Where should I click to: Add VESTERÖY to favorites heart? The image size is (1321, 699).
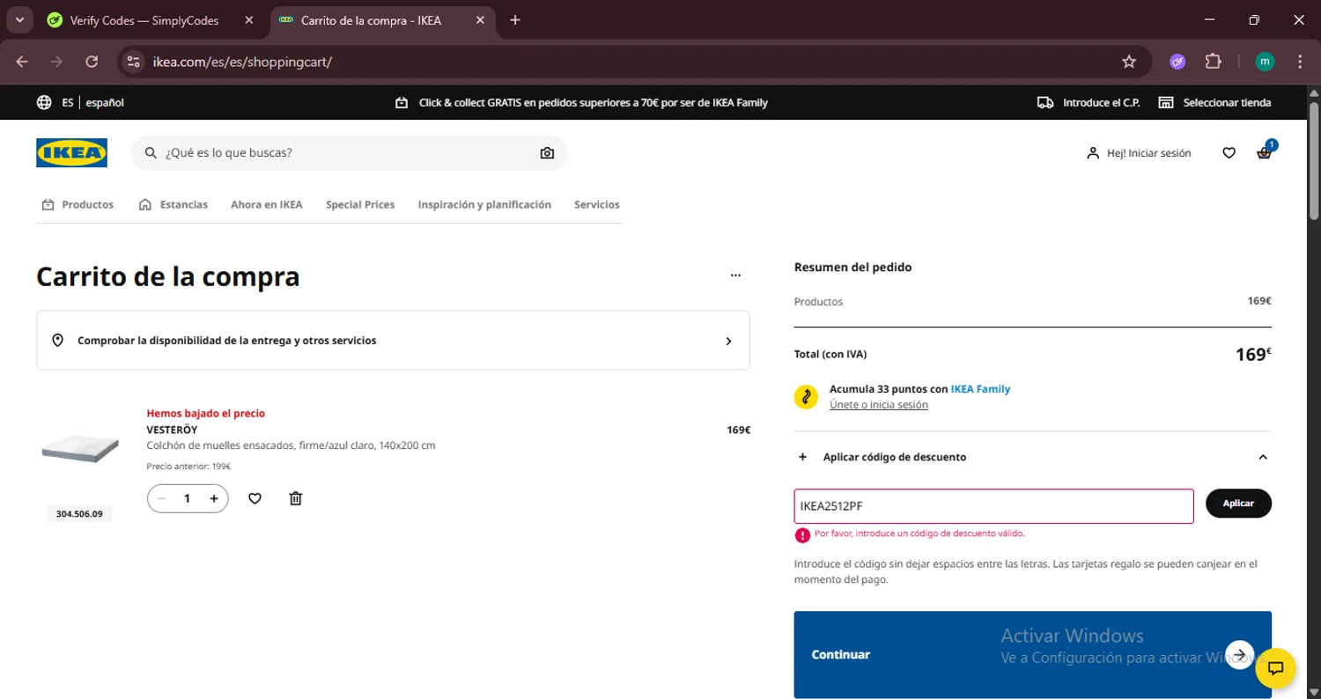point(255,498)
